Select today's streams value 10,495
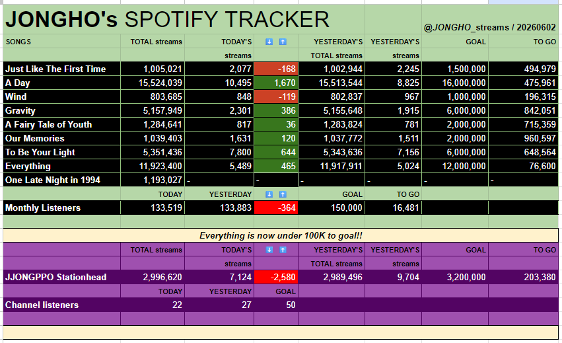The width and height of the screenshot is (562, 343). 219,83
